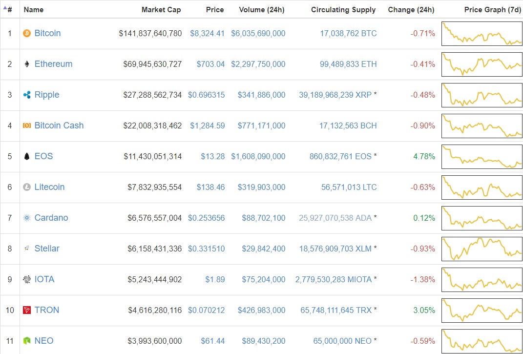Screen dimensions: 523x354
Task: Click supply 39,189,968,239 XRP
Action: tap(335, 95)
